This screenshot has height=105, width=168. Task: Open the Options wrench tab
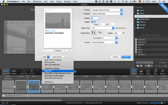click(x=163, y=72)
